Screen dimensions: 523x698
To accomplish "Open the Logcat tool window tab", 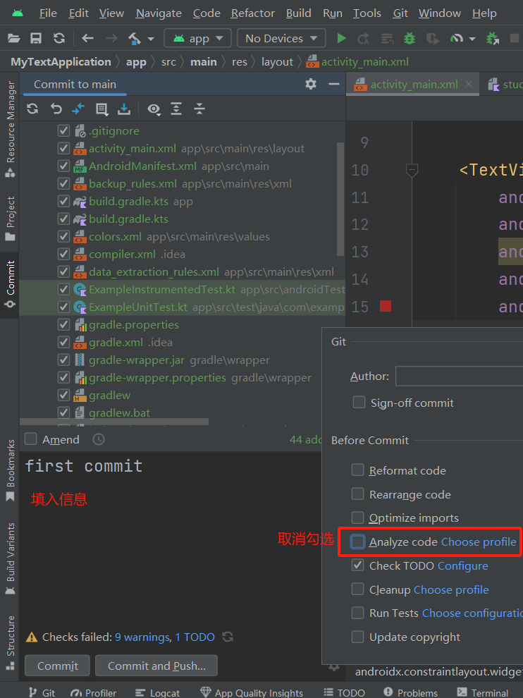I will [158, 692].
